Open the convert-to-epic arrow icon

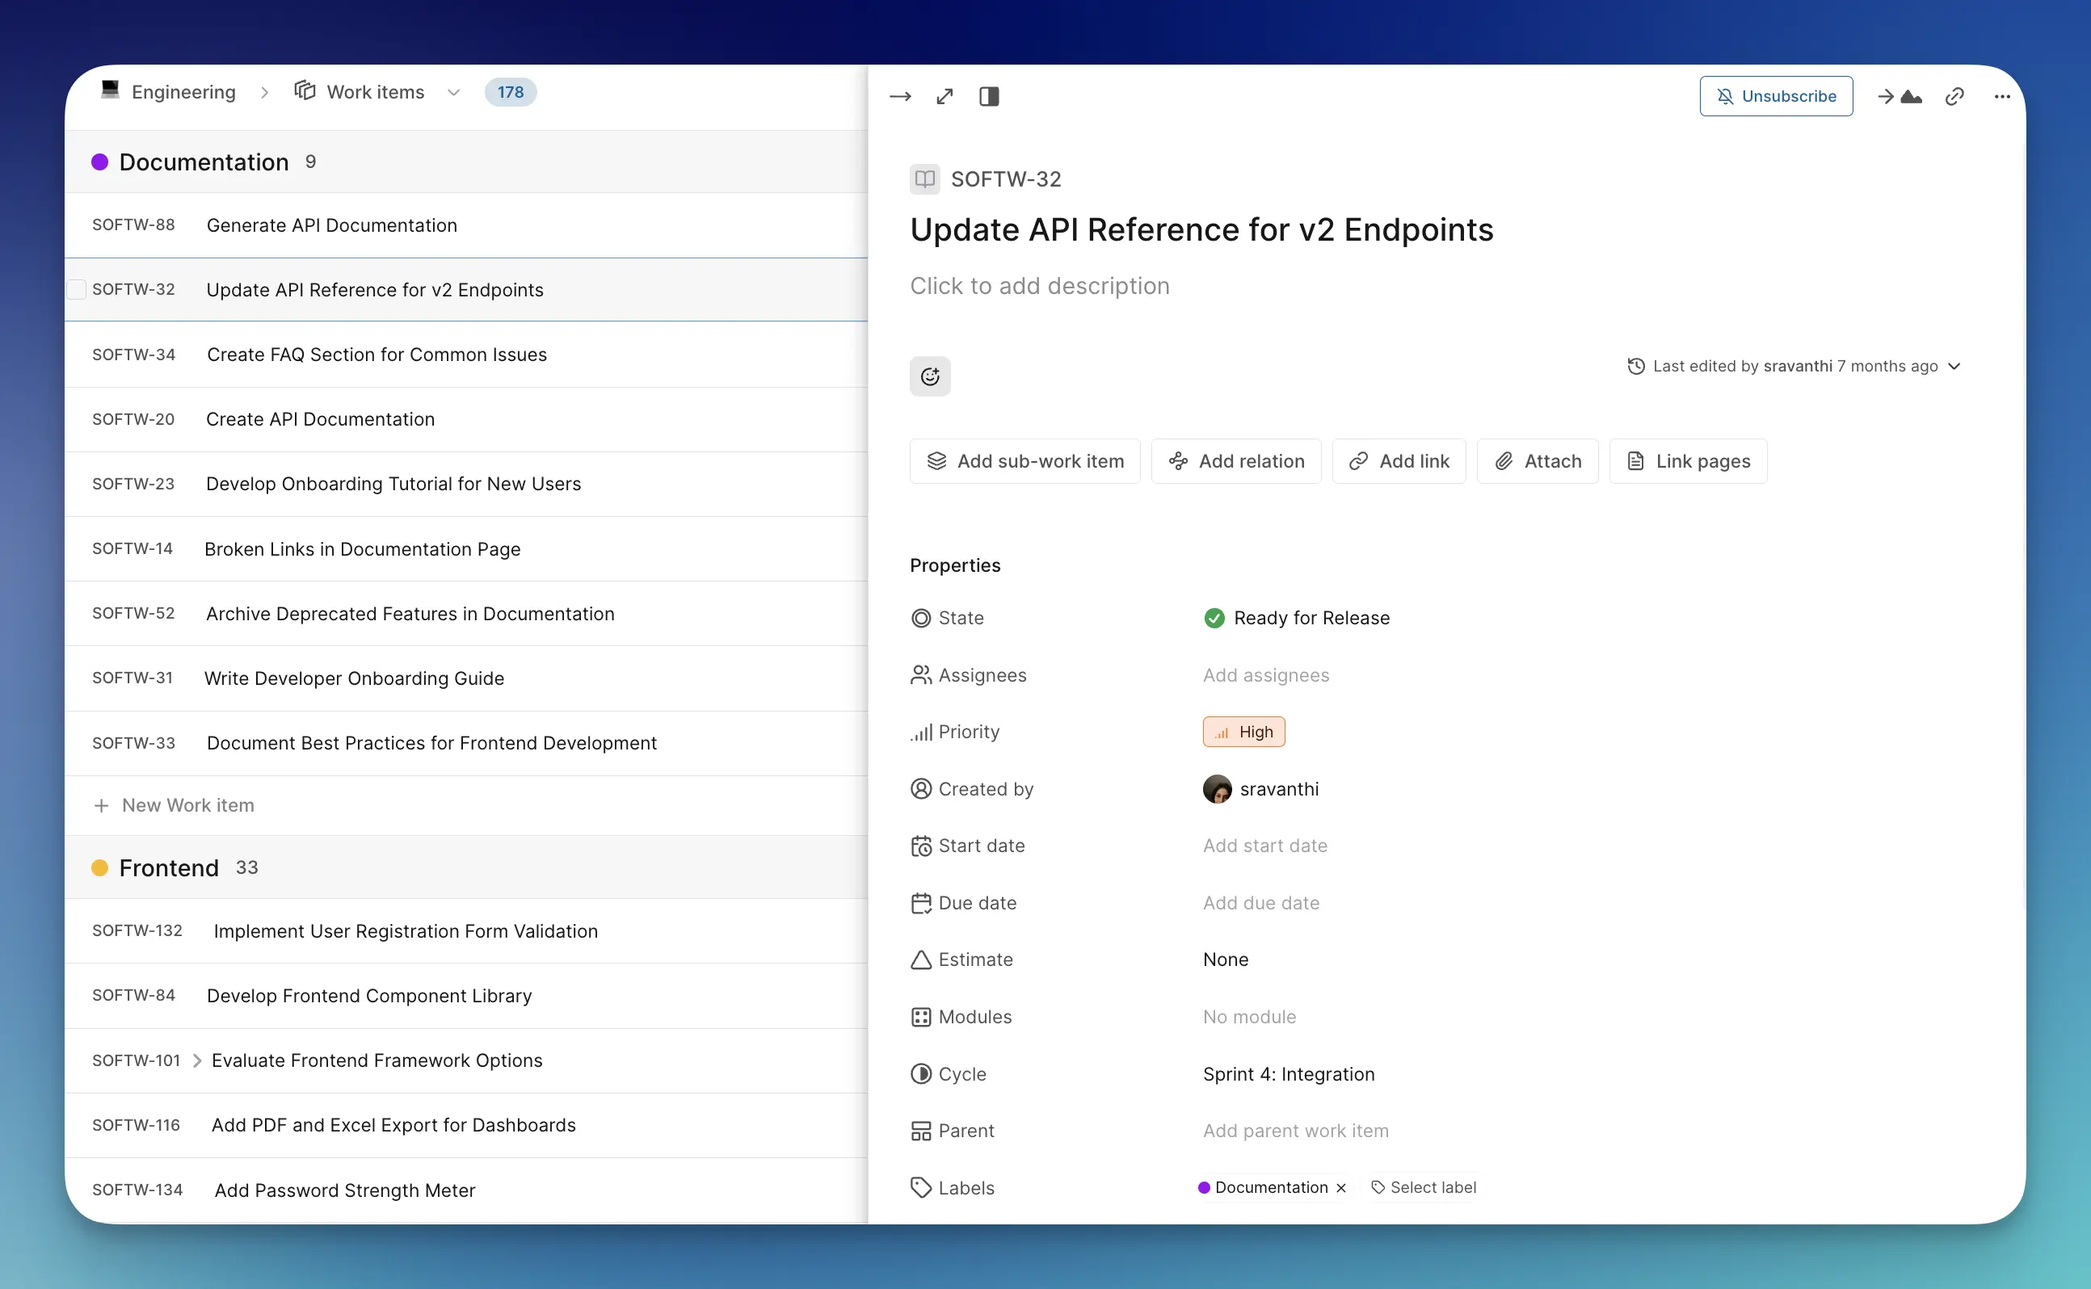(x=1900, y=96)
